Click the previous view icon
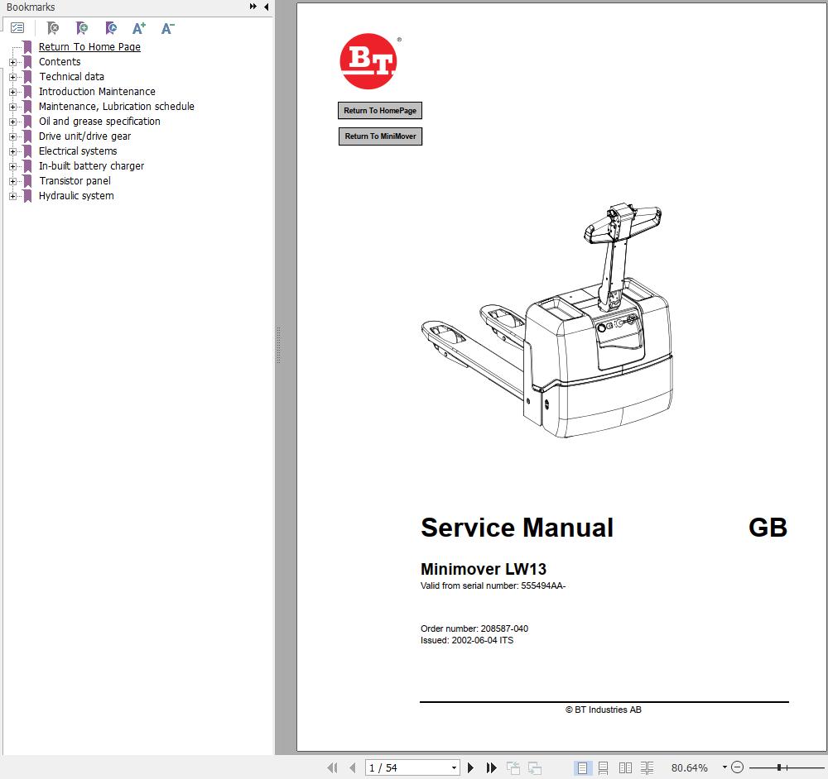 click(x=513, y=768)
